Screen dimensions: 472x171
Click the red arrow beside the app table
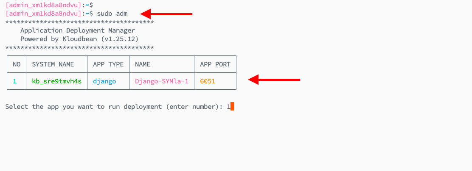click(274, 80)
